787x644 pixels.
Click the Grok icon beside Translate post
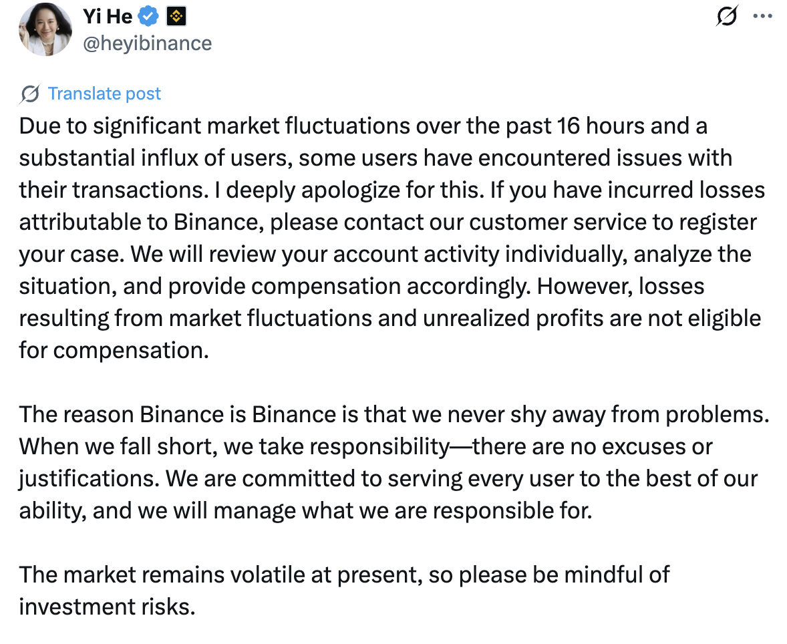coord(29,94)
